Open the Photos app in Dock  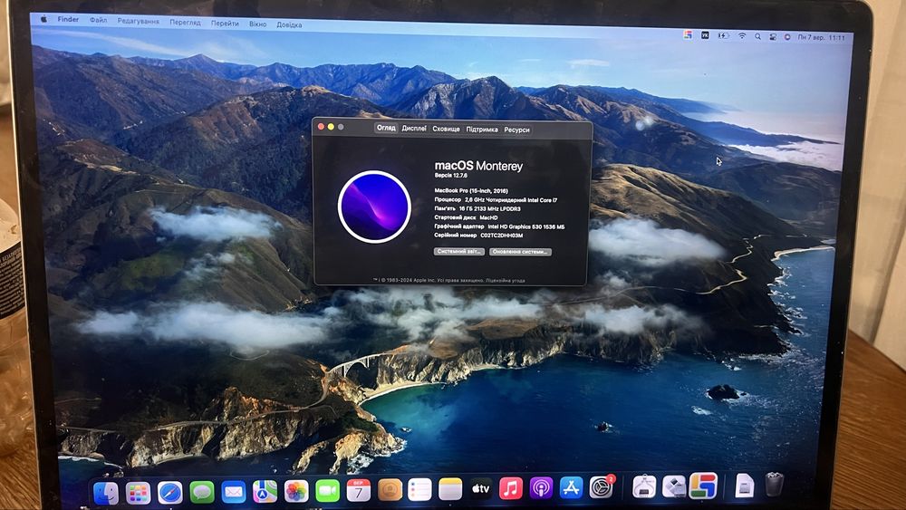[x=296, y=492]
